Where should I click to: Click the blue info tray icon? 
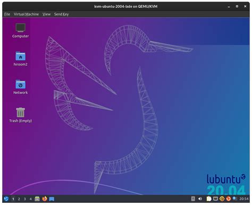pyautogui.click(x=235, y=199)
